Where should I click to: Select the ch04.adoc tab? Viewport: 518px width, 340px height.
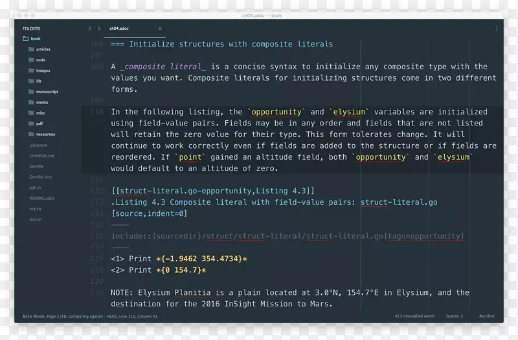coord(135,28)
